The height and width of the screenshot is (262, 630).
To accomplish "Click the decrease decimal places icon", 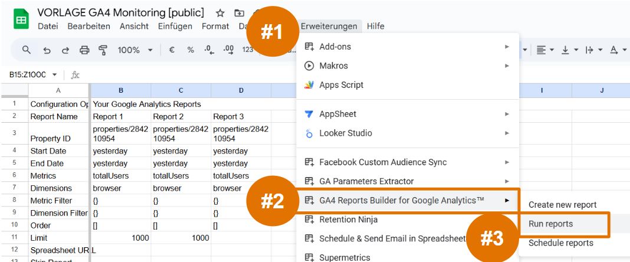I will [209, 50].
